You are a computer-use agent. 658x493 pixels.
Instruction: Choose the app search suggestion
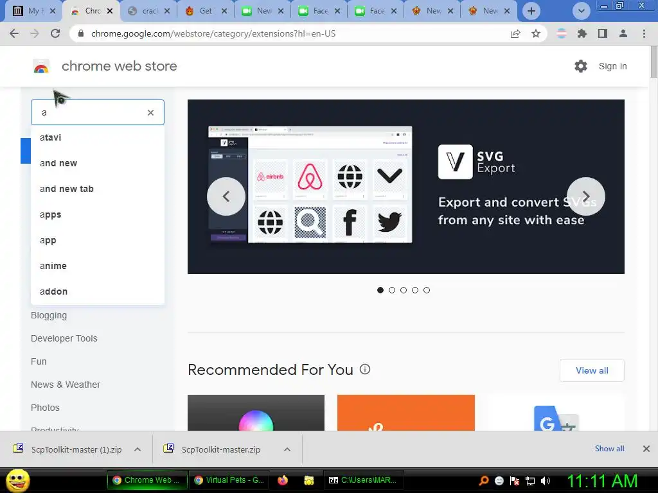[98, 240]
